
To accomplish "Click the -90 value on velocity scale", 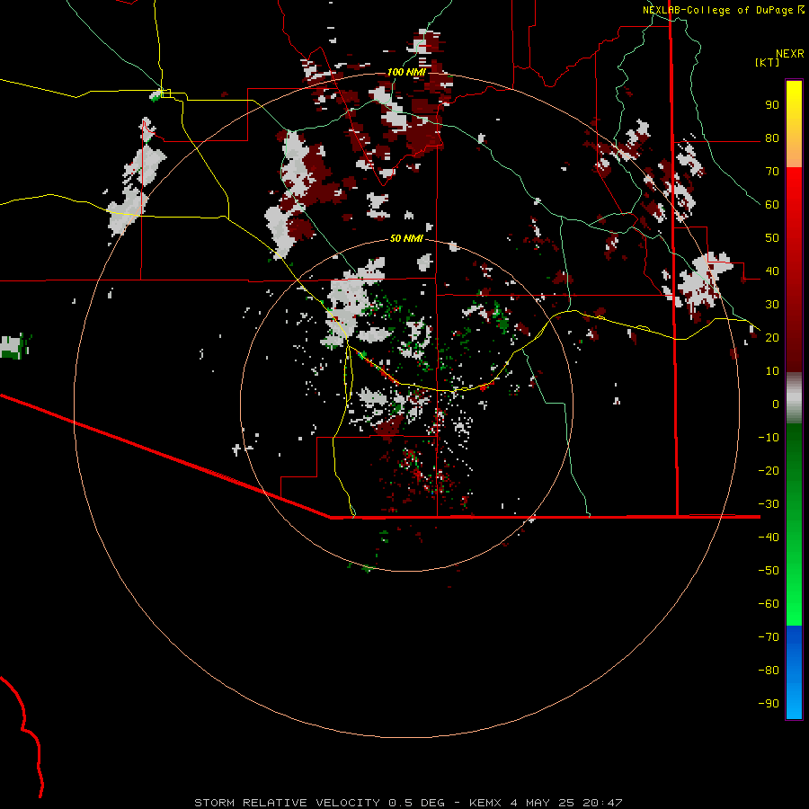I will (x=769, y=703).
